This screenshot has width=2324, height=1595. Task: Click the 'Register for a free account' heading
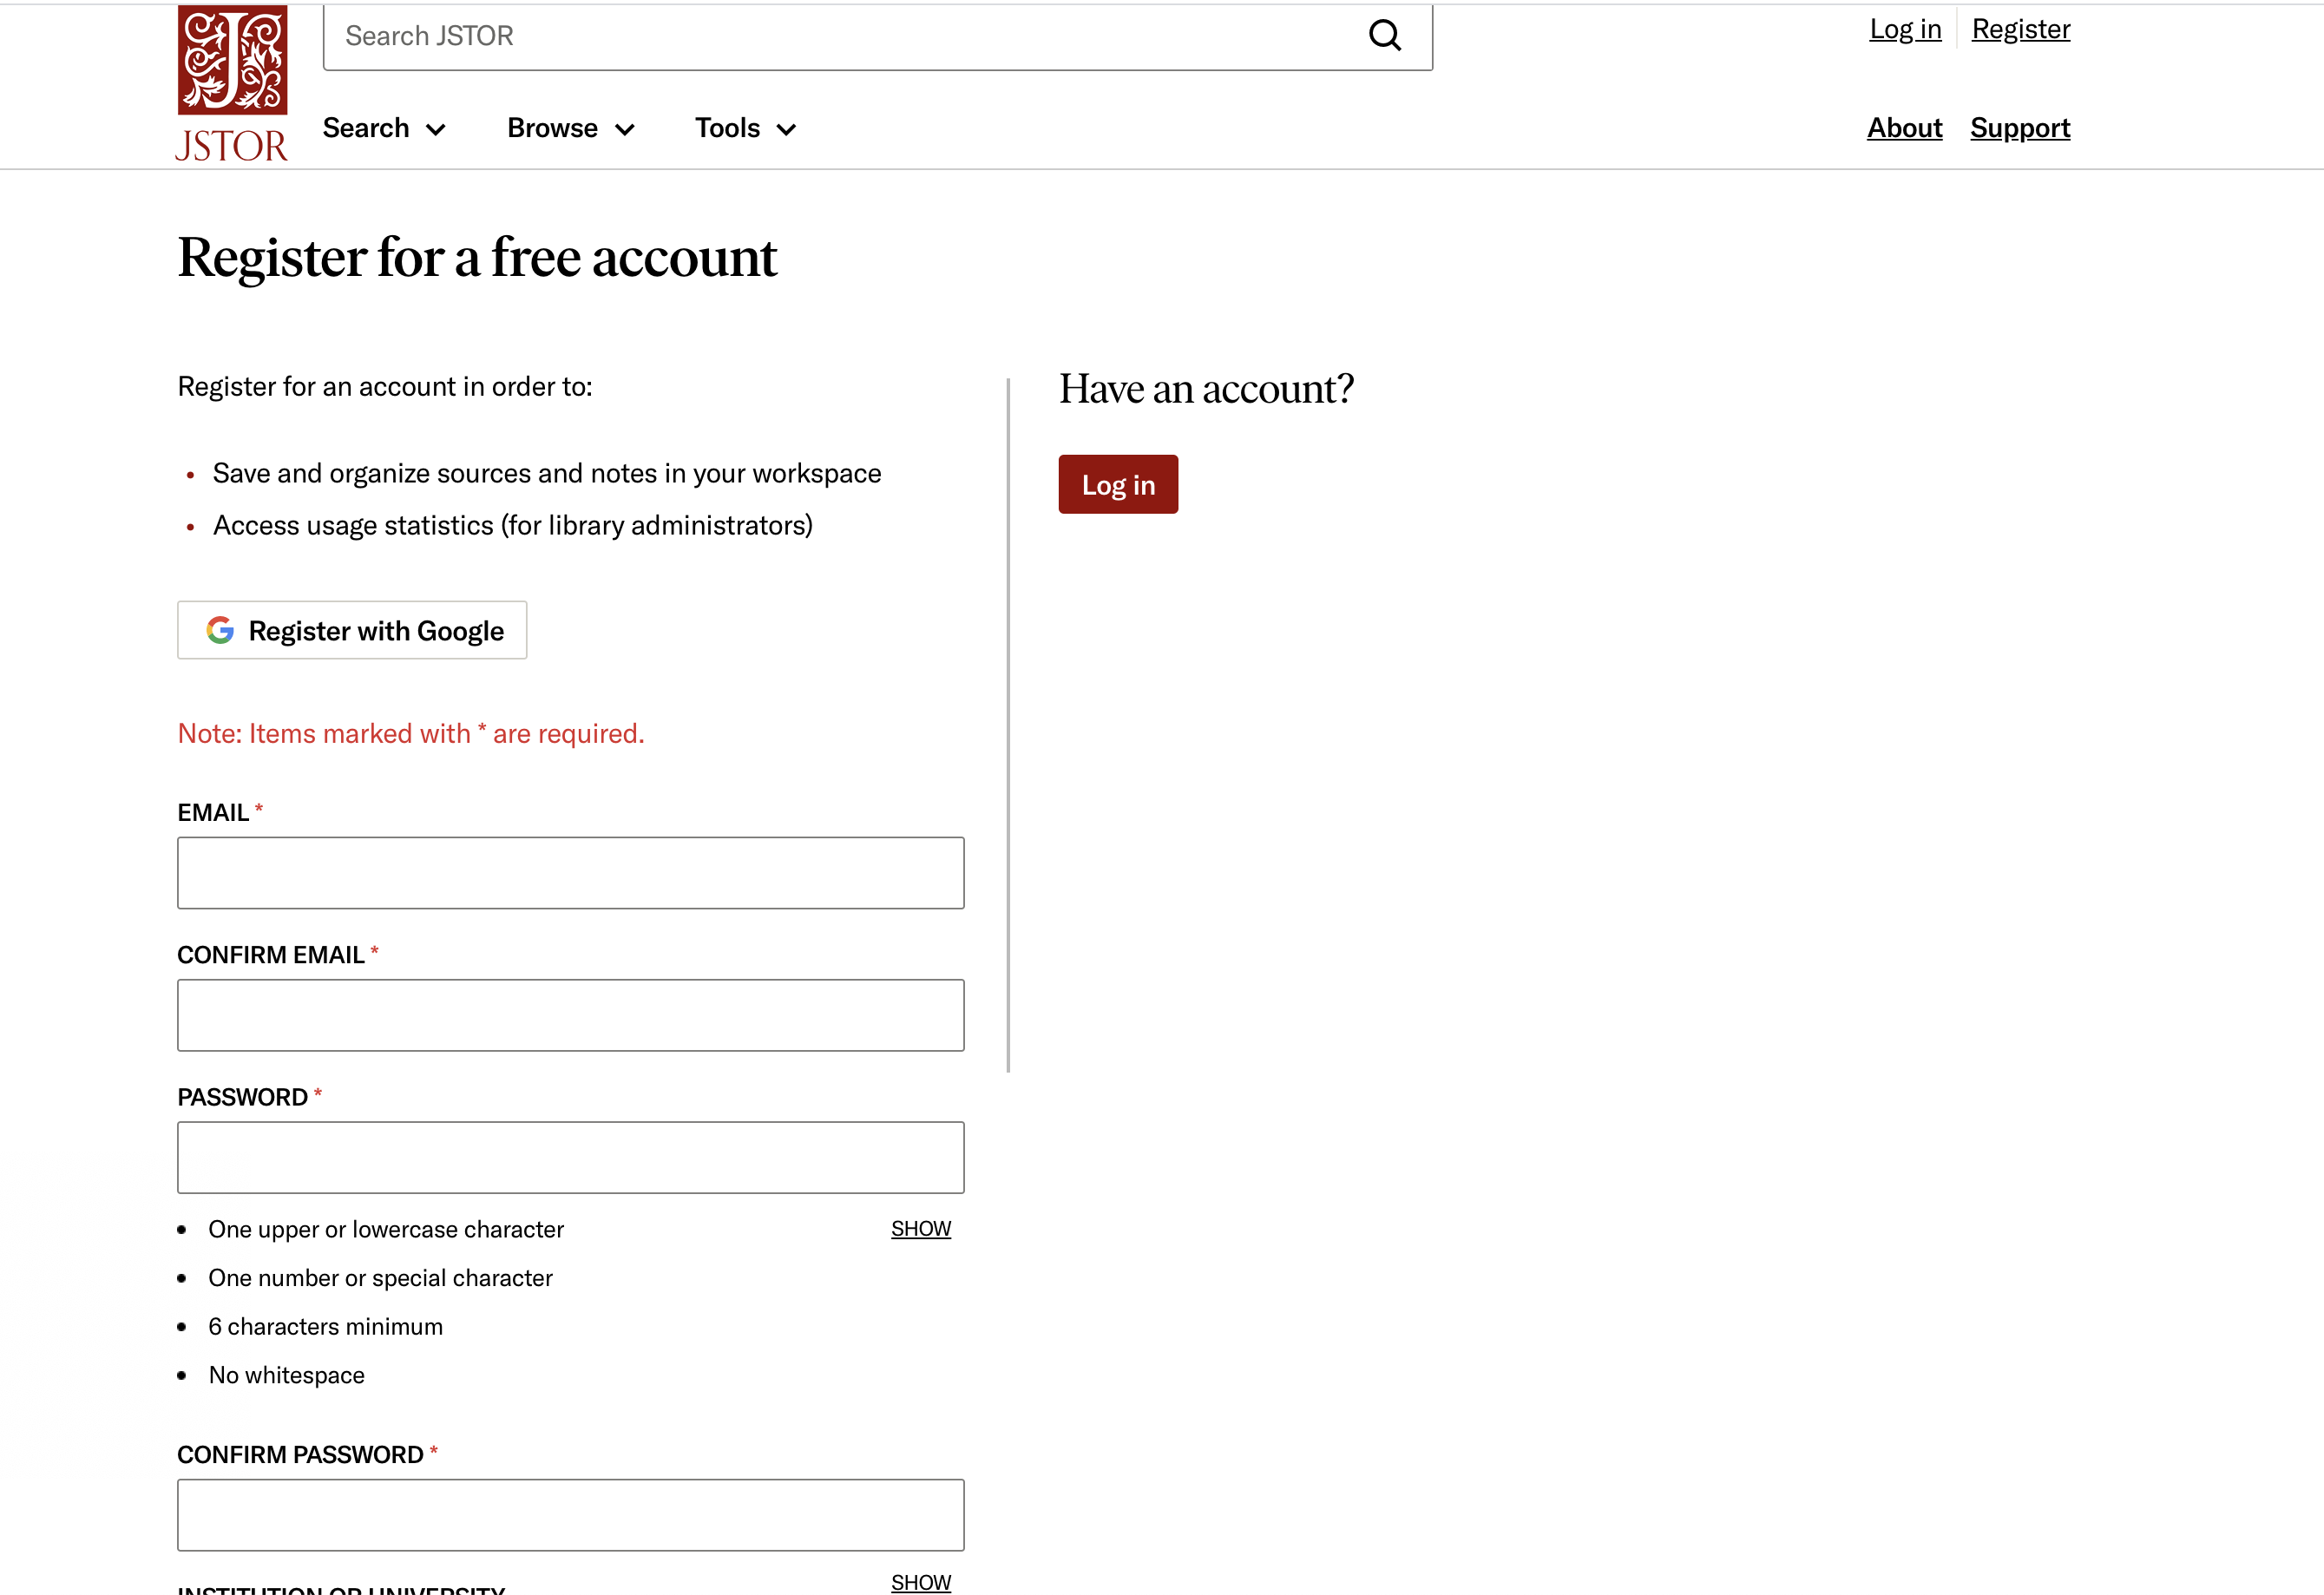(x=477, y=258)
